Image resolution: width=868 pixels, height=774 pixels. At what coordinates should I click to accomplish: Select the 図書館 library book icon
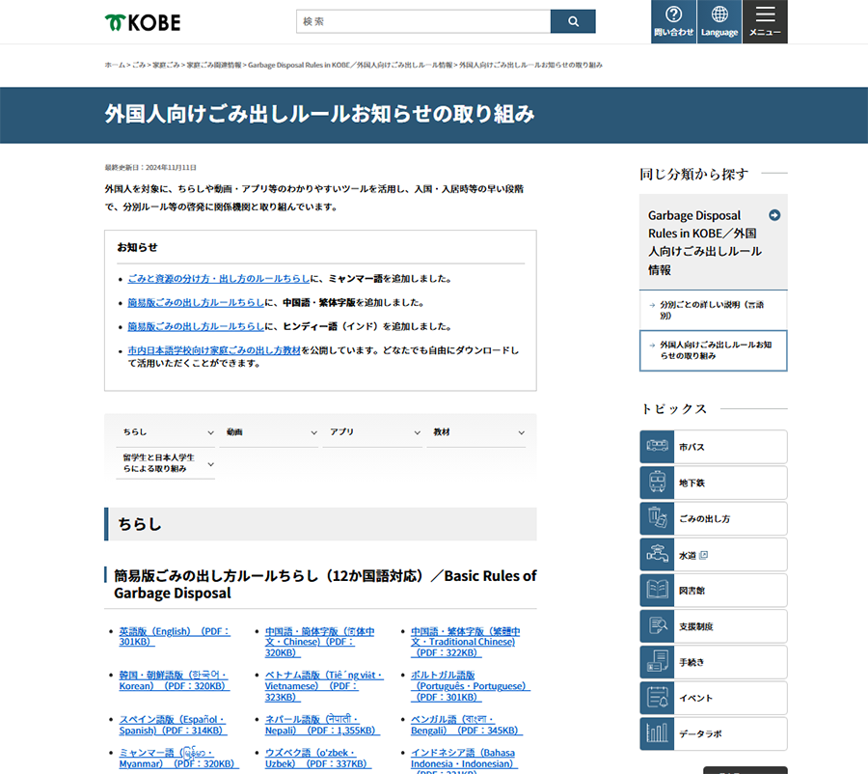657,590
